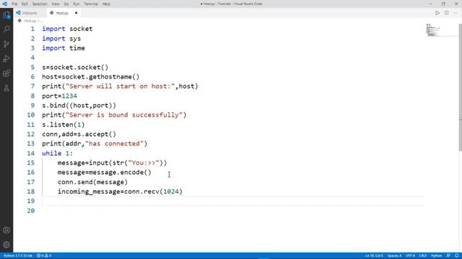Image resolution: width=462 pixels, height=259 pixels.
Task: Click 'message=input(str("You:>>"))' line
Action: point(113,163)
